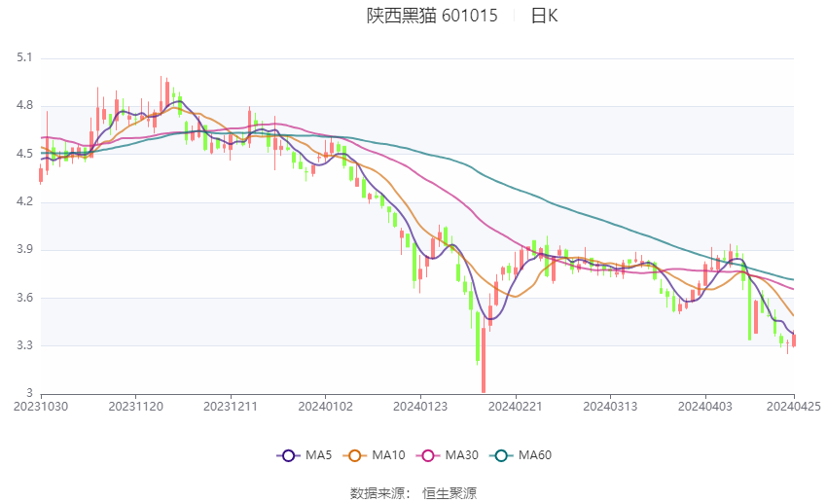This screenshot has width=827, height=503.
Task: Click the 恒生聚源 data source text
Action: 449,493
